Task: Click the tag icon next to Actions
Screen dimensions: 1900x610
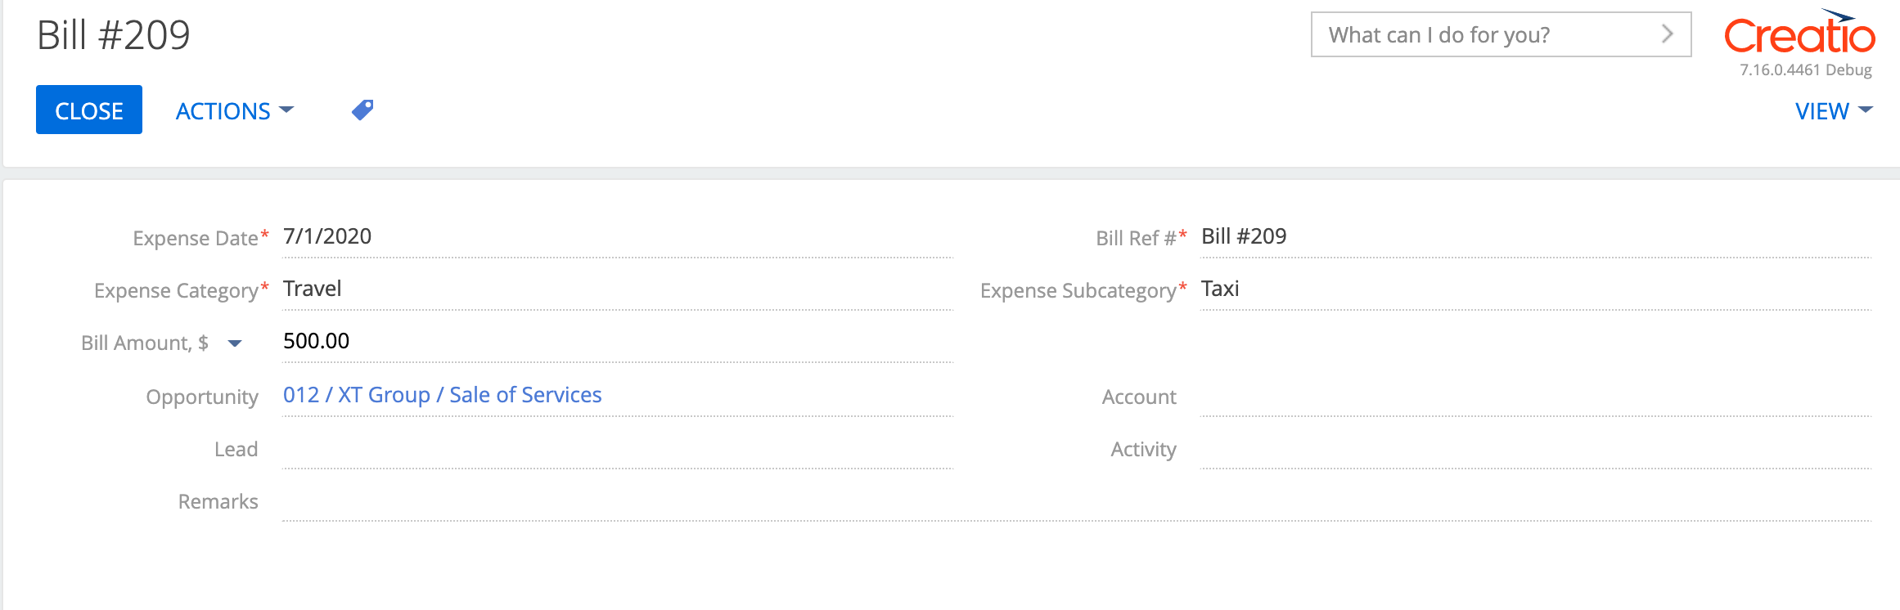Action: point(362,110)
